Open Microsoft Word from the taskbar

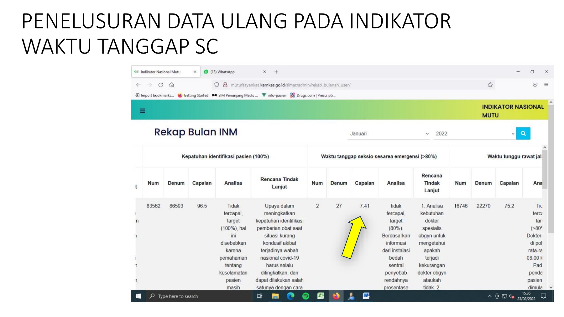[x=366, y=296]
